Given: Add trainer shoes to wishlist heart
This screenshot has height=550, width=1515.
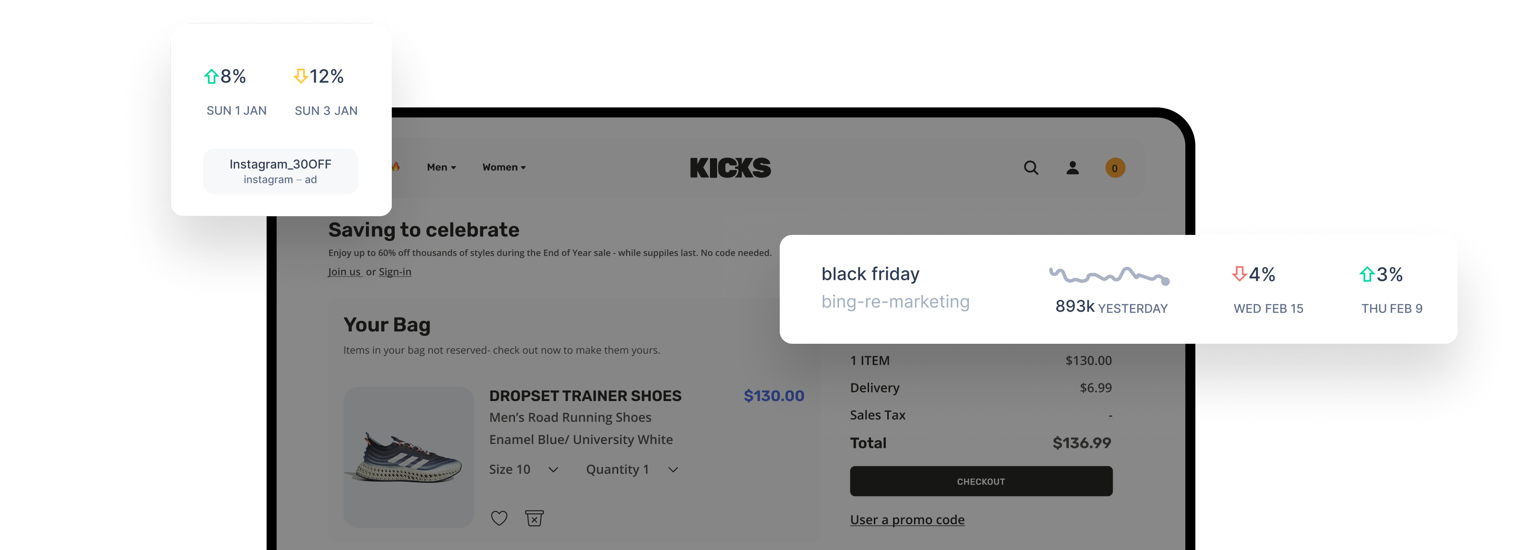Looking at the screenshot, I should pyautogui.click(x=499, y=518).
